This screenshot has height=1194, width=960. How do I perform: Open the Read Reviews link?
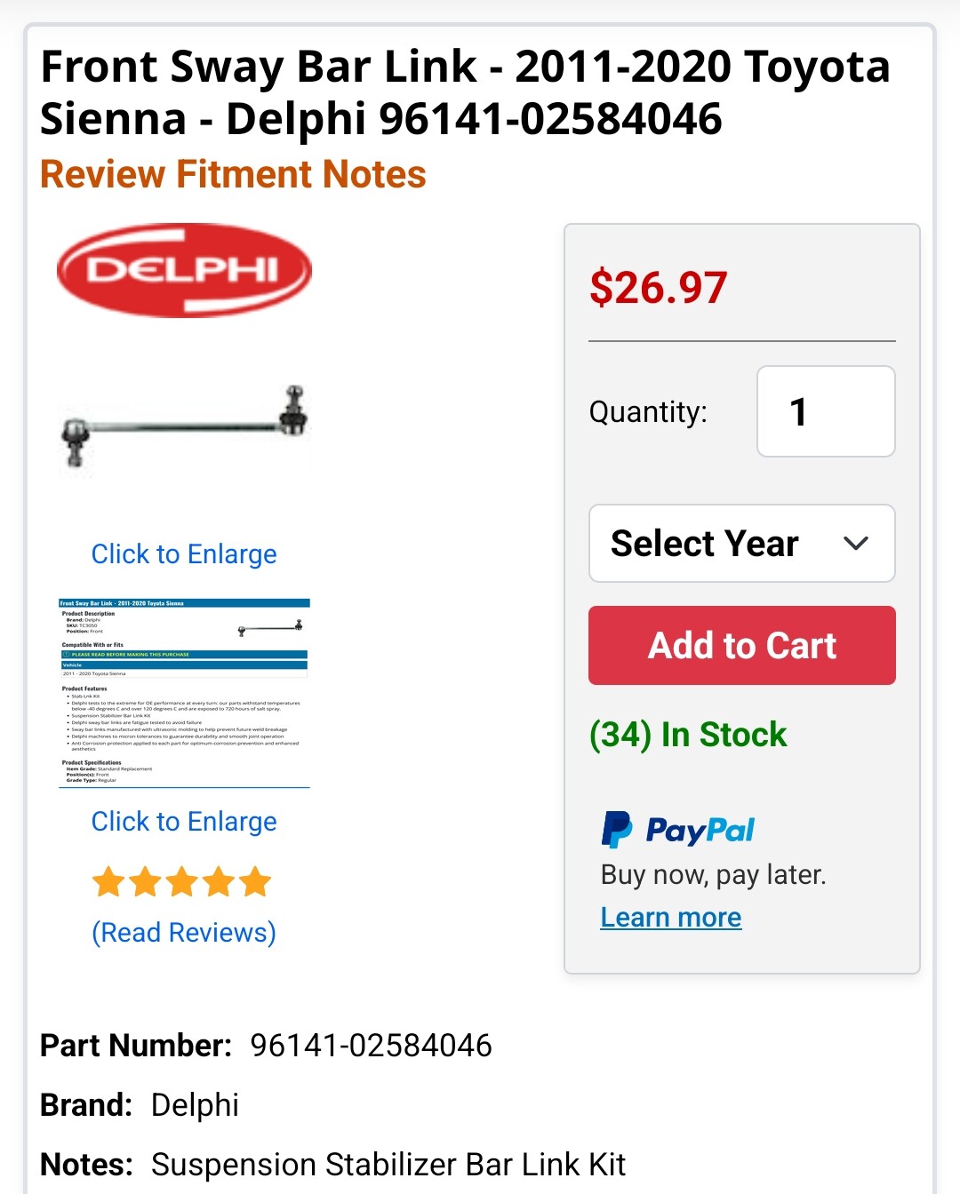[x=184, y=933]
